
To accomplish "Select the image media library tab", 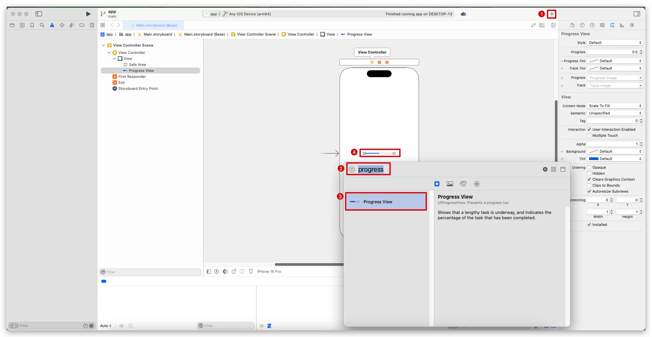I will click(450, 184).
